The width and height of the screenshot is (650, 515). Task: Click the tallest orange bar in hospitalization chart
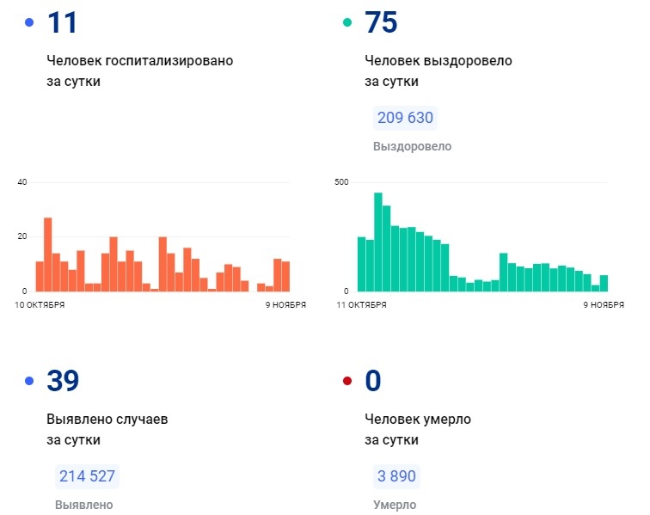point(48,254)
